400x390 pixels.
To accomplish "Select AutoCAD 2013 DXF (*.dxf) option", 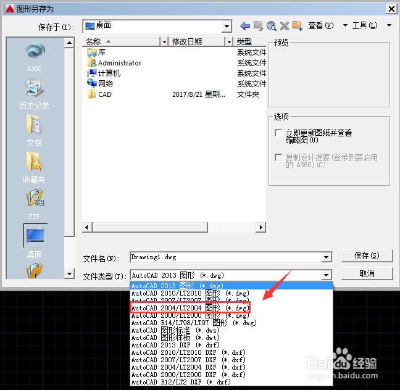I will point(231,345).
